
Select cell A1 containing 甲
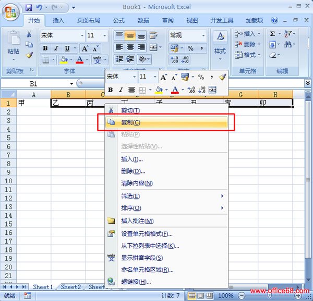click(x=33, y=103)
